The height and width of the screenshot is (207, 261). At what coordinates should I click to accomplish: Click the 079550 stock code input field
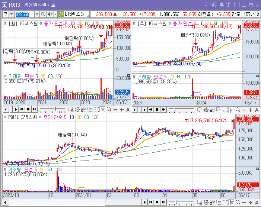[25, 14]
